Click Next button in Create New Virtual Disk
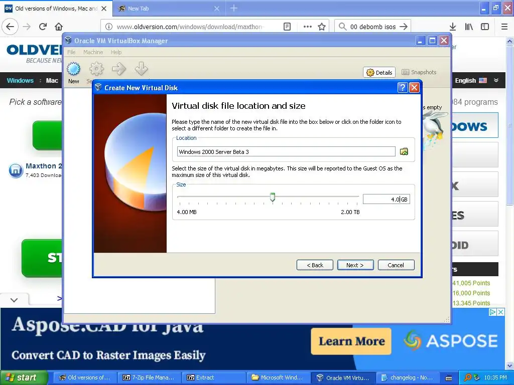 (355, 265)
